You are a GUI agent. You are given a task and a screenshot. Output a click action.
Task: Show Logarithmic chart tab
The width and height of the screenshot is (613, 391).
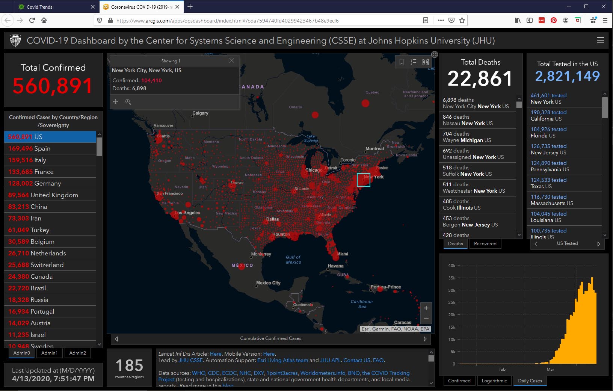[494, 381]
